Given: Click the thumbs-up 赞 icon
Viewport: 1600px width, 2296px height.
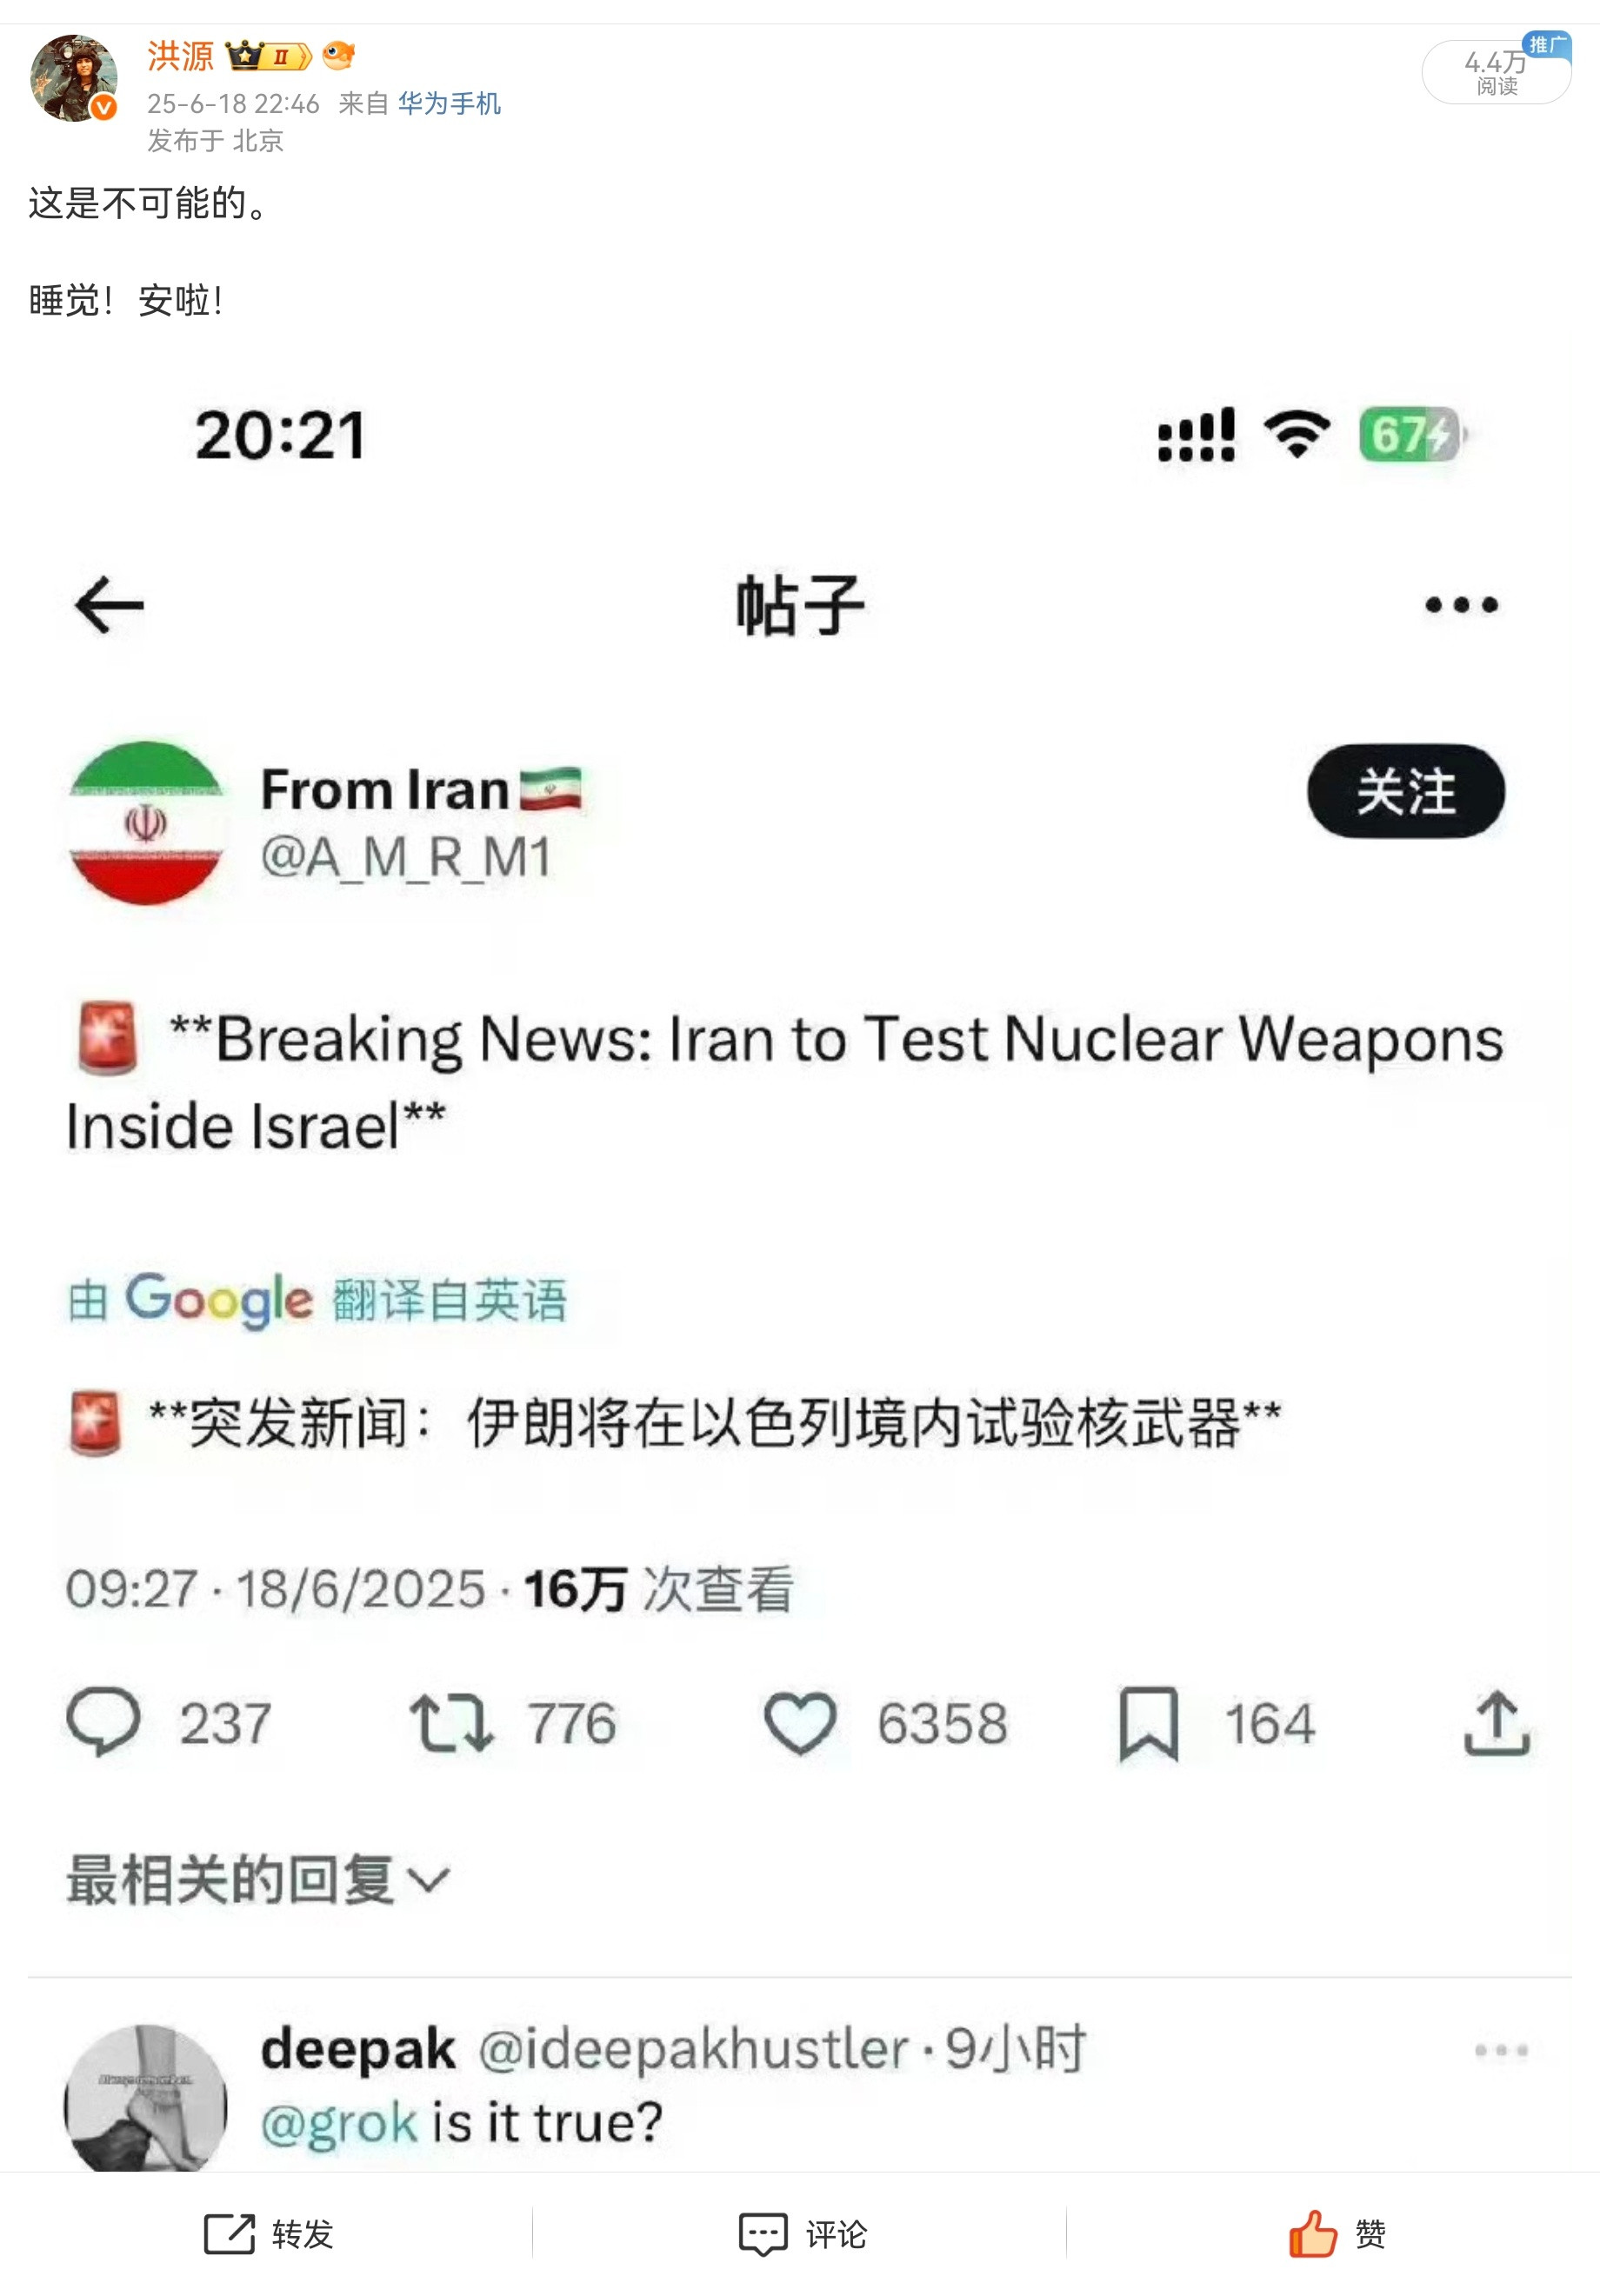Looking at the screenshot, I should point(1312,2234).
